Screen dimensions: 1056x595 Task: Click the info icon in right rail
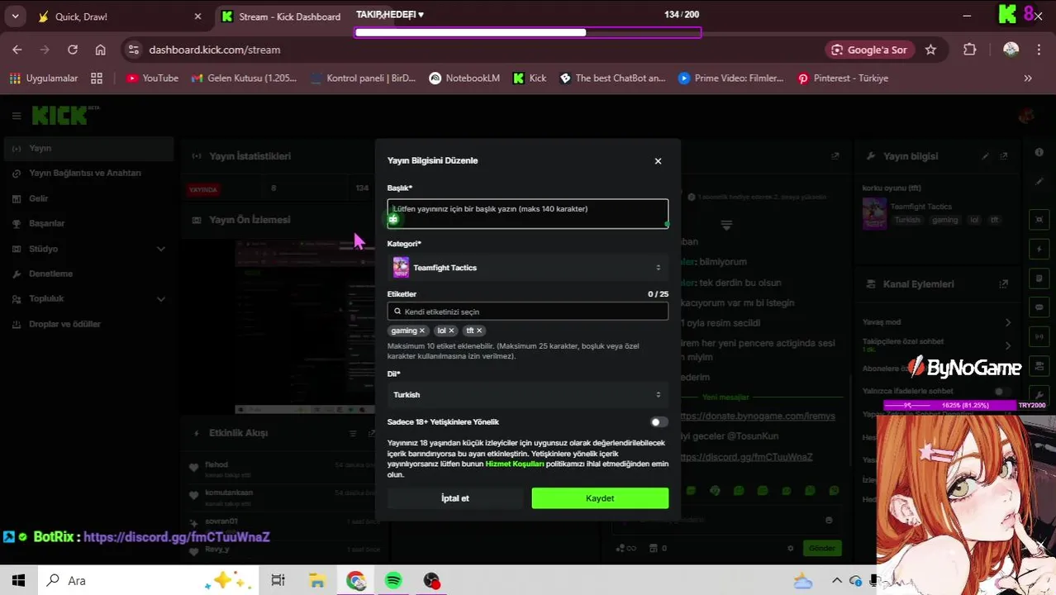pos(1039,153)
